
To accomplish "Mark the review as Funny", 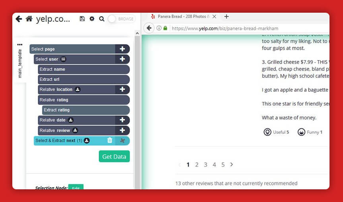I will tap(310, 132).
